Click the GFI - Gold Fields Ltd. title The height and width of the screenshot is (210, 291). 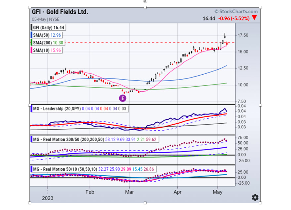tap(60, 12)
